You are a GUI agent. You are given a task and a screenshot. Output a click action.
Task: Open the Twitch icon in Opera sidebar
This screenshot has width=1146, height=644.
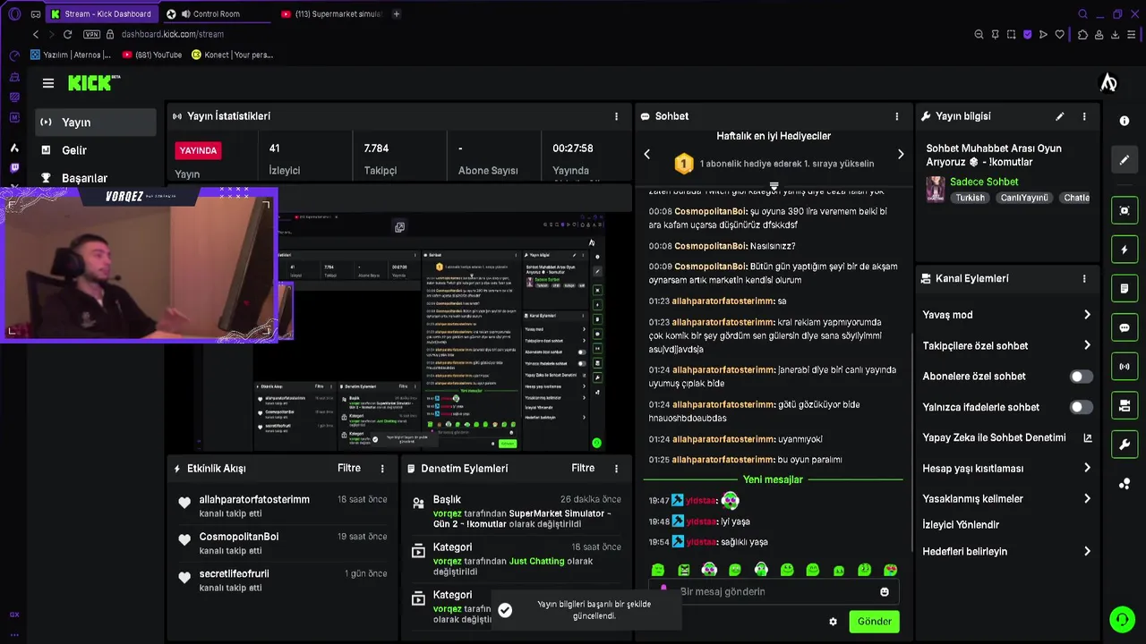14,167
